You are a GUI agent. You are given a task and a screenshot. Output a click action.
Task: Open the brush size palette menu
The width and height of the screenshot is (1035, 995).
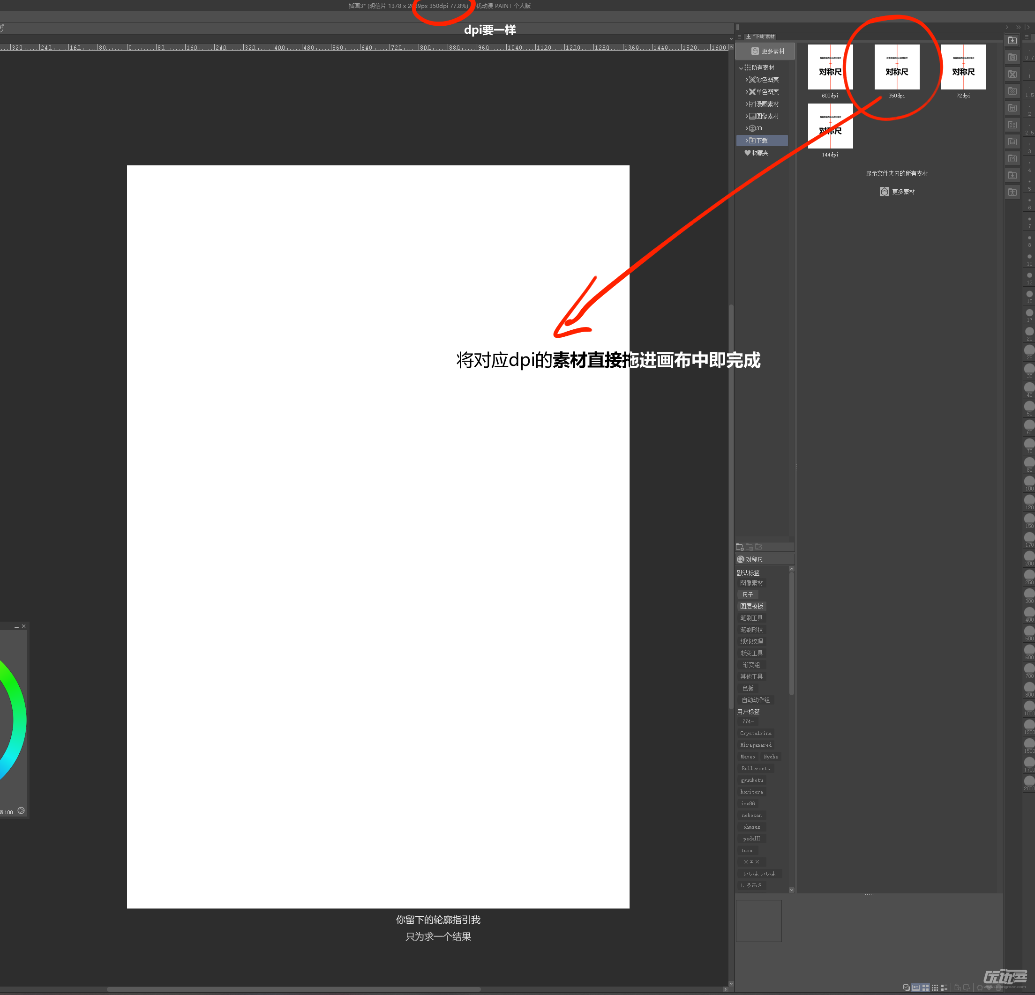click(1027, 37)
